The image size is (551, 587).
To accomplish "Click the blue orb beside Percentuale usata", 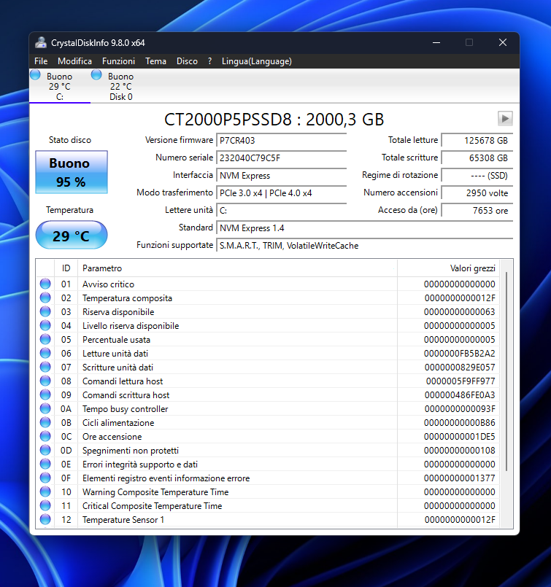I will point(45,339).
